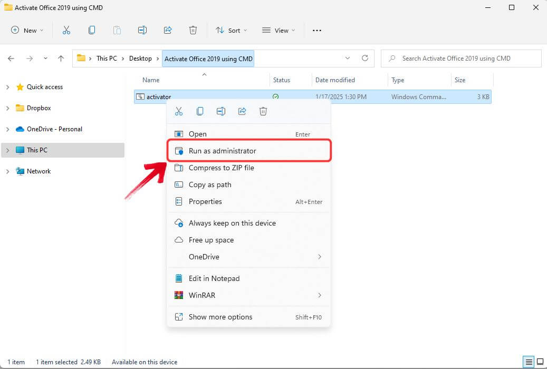This screenshot has height=369, width=547.
Task: Switch to large thumbnails view in status bar
Action: tap(540, 362)
